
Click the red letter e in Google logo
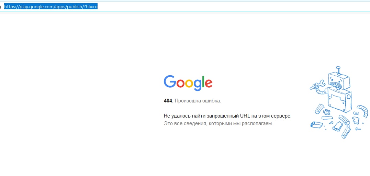[208, 83]
